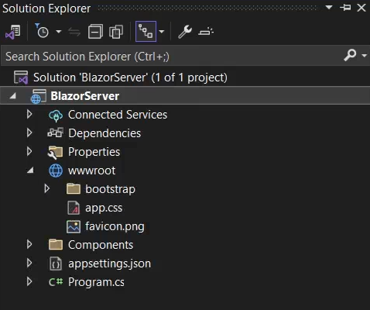Screen dimensions: 370x310
Task: Click the magnifier search icon
Action: click(x=350, y=55)
